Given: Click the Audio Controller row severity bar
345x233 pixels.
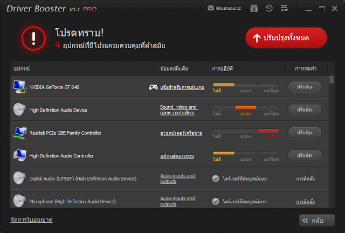Looking at the screenshot, I should 246,153.
